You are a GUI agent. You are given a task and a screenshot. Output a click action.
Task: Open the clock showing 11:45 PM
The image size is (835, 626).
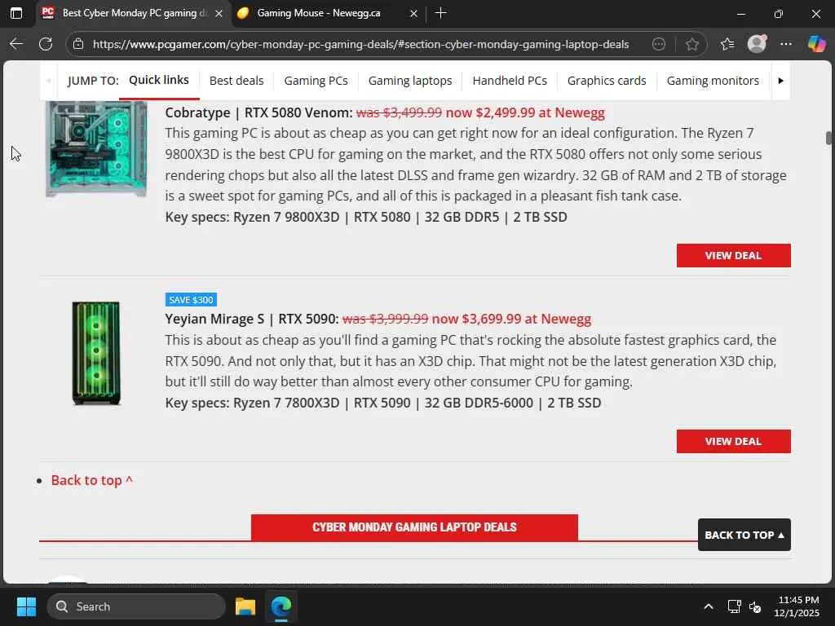[796, 606]
